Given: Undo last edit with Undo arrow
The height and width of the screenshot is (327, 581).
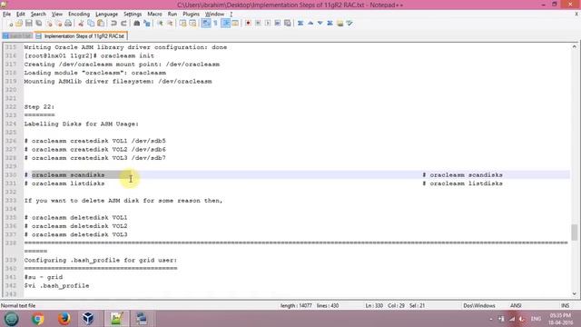Looking at the screenshot, I should [x=113, y=24].
